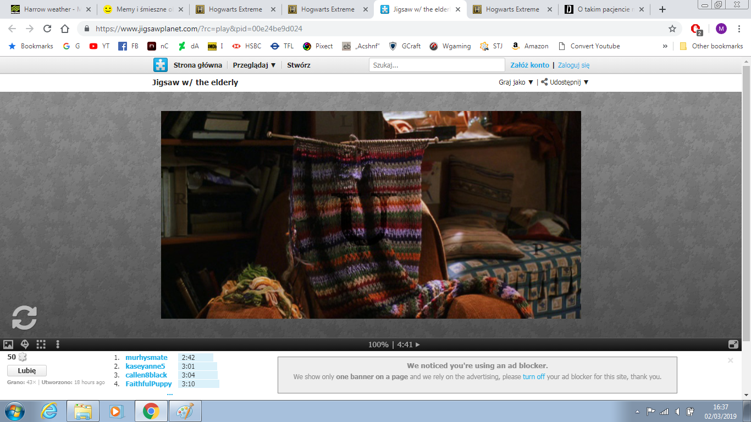Click the Jigsaw Planet puzzle logo icon
This screenshot has height=422, width=751.
160,65
